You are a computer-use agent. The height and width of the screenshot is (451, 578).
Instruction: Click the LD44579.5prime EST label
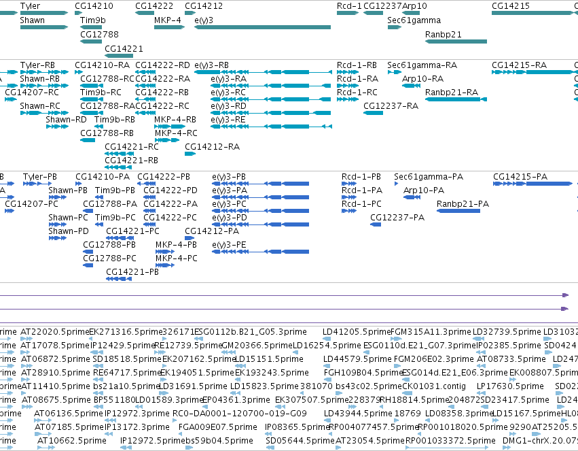tap(357, 358)
